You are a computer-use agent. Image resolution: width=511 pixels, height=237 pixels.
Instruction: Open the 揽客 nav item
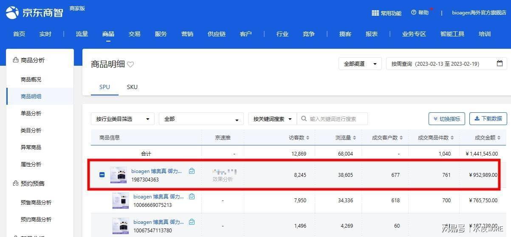345,34
